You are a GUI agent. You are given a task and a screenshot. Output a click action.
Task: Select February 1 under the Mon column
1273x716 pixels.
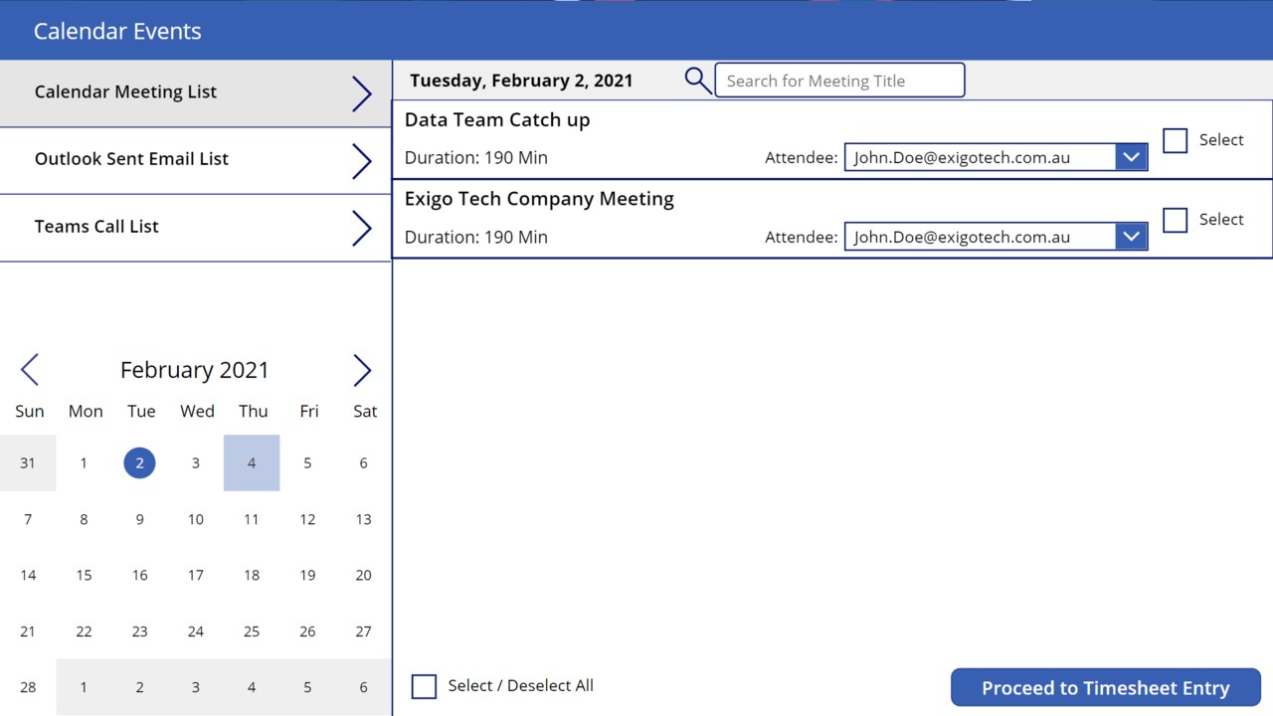84,462
